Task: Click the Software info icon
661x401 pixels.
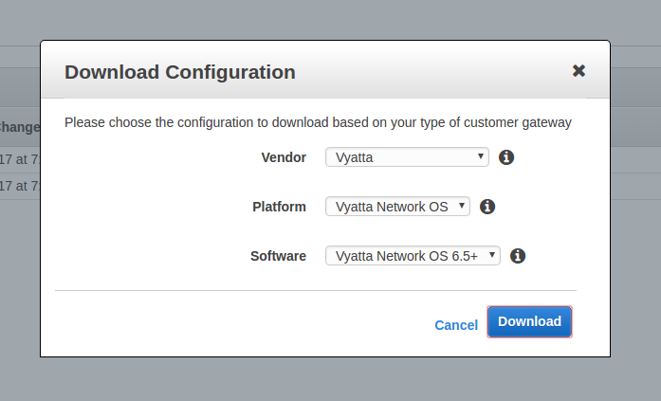Action: 518,256
